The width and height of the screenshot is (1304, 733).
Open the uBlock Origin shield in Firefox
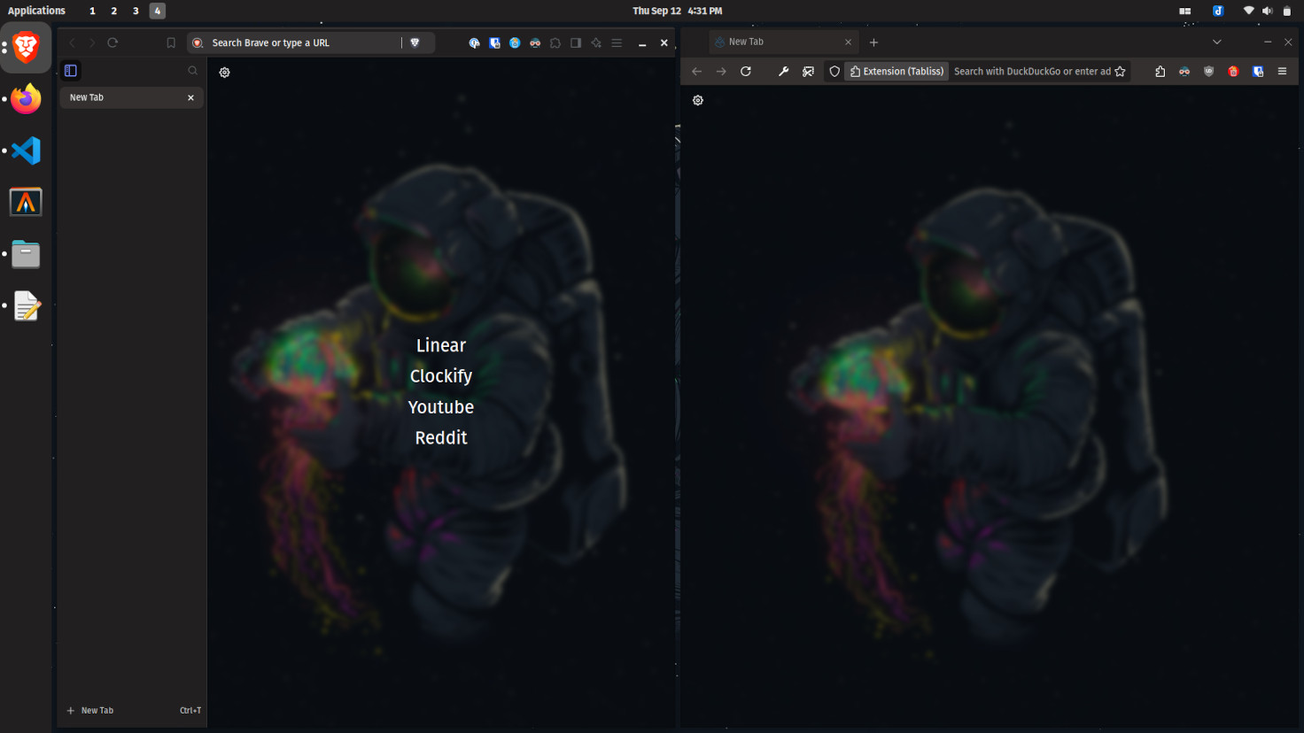point(1208,72)
